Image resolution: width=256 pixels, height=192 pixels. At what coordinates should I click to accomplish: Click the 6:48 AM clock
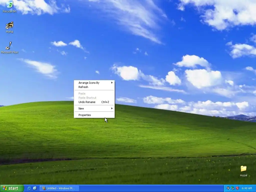click(x=247, y=188)
